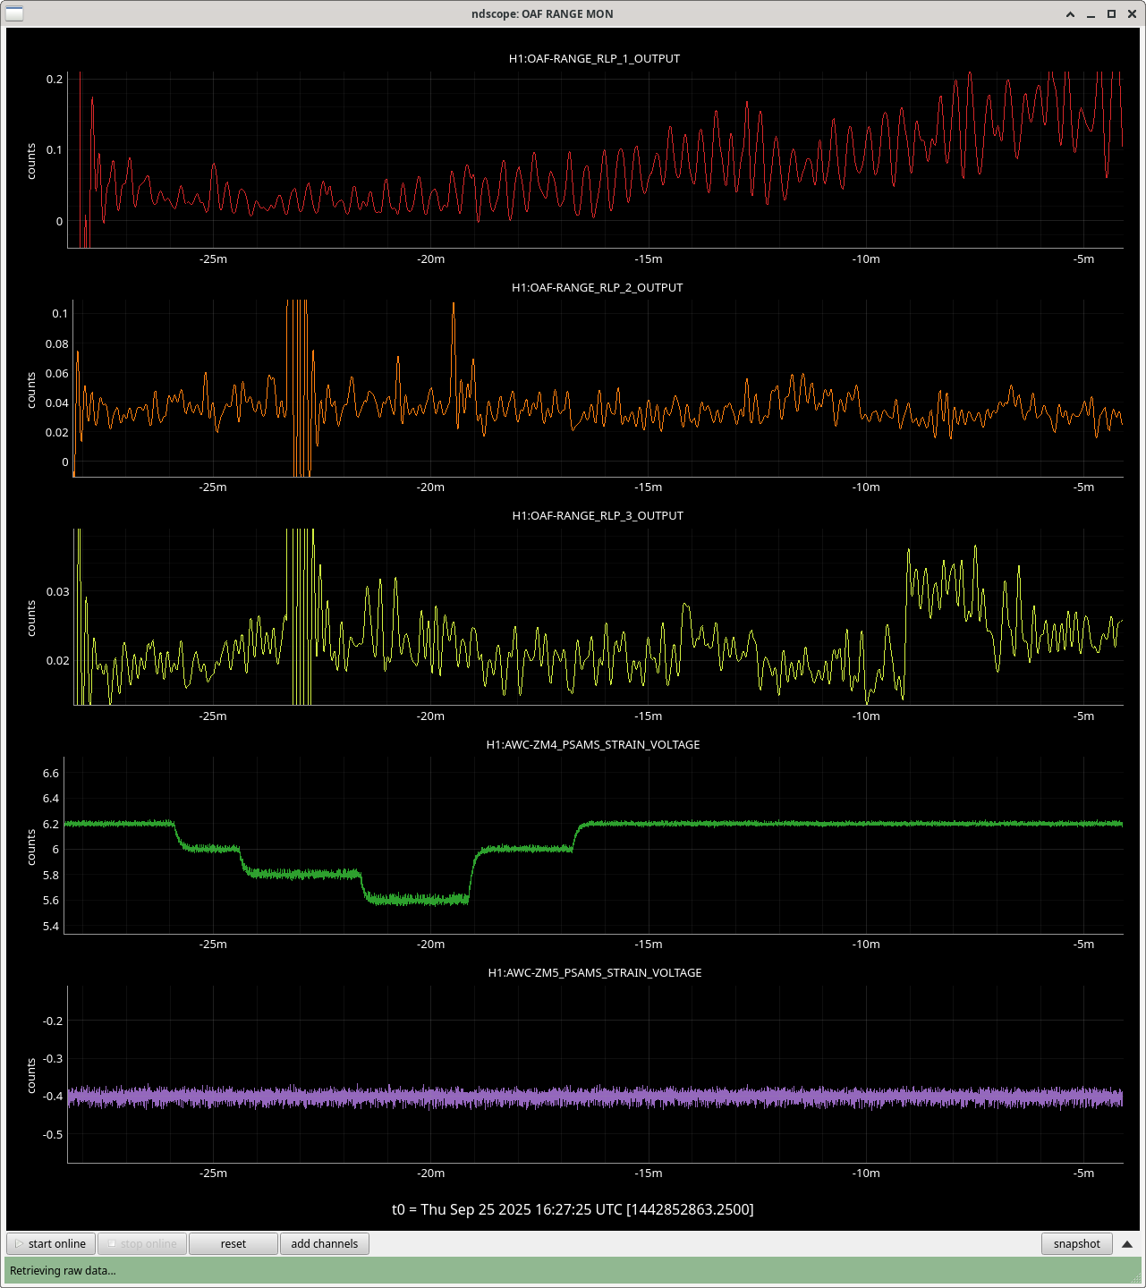Click the H1:OAF-RANGE_RLP_1_OUTPUT plot title
Viewport: 1146px width, 1288px height.
point(594,59)
